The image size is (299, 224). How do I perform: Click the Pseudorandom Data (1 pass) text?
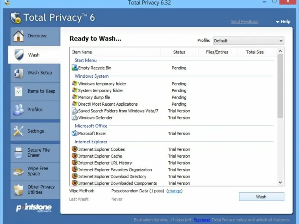click(138, 191)
